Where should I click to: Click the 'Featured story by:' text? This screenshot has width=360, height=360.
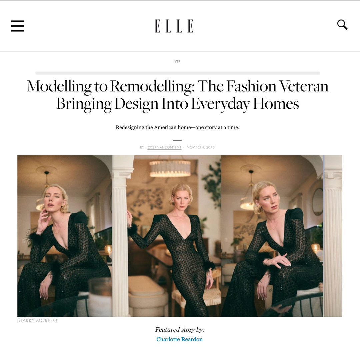point(180,330)
